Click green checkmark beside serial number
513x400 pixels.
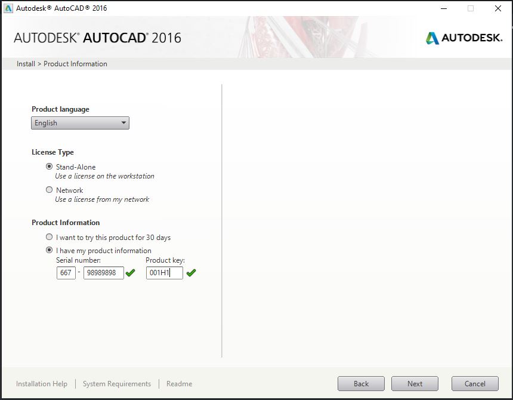[x=130, y=273]
